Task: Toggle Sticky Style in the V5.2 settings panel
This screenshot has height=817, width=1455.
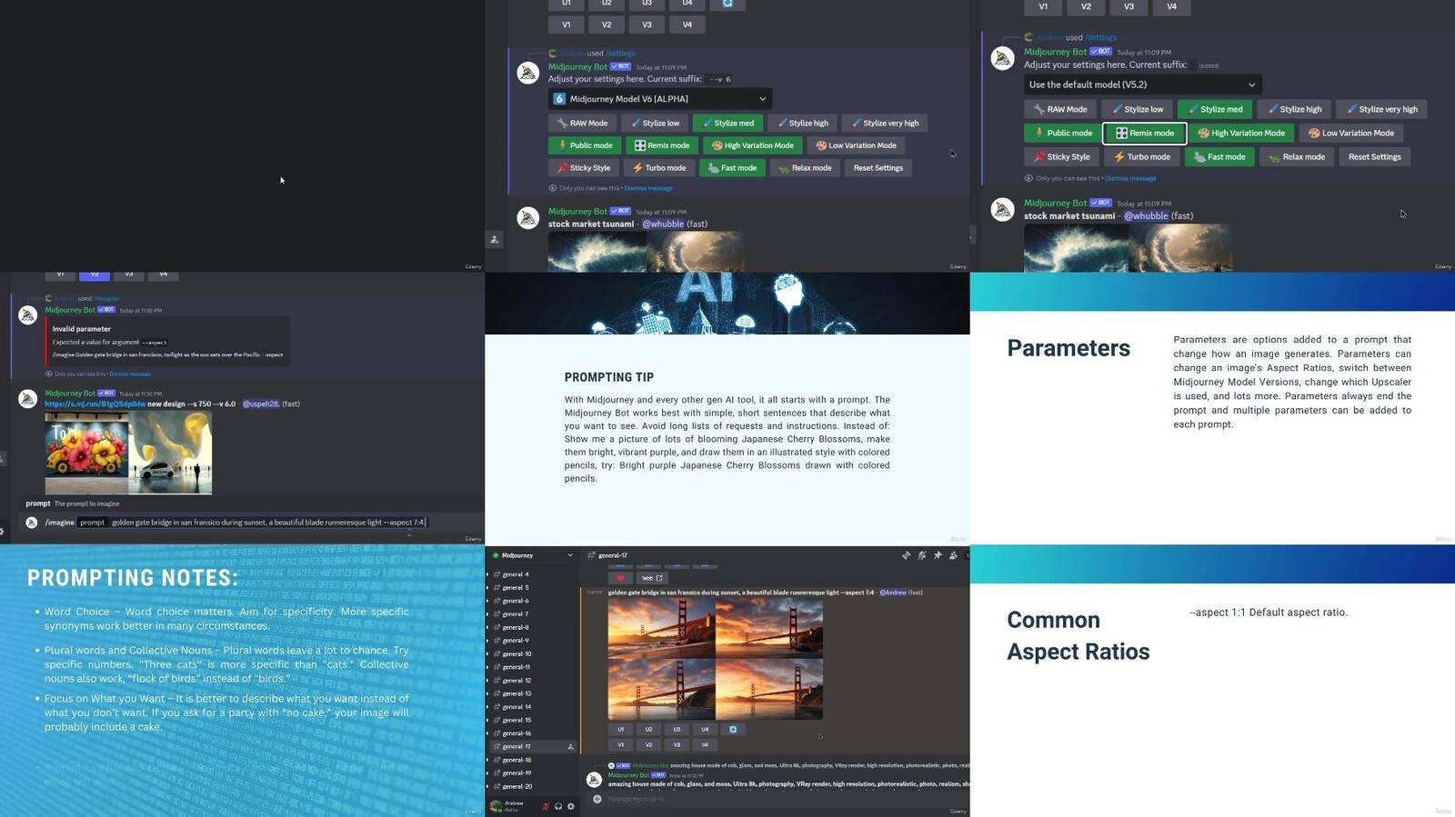Action: pos(1061,156)
